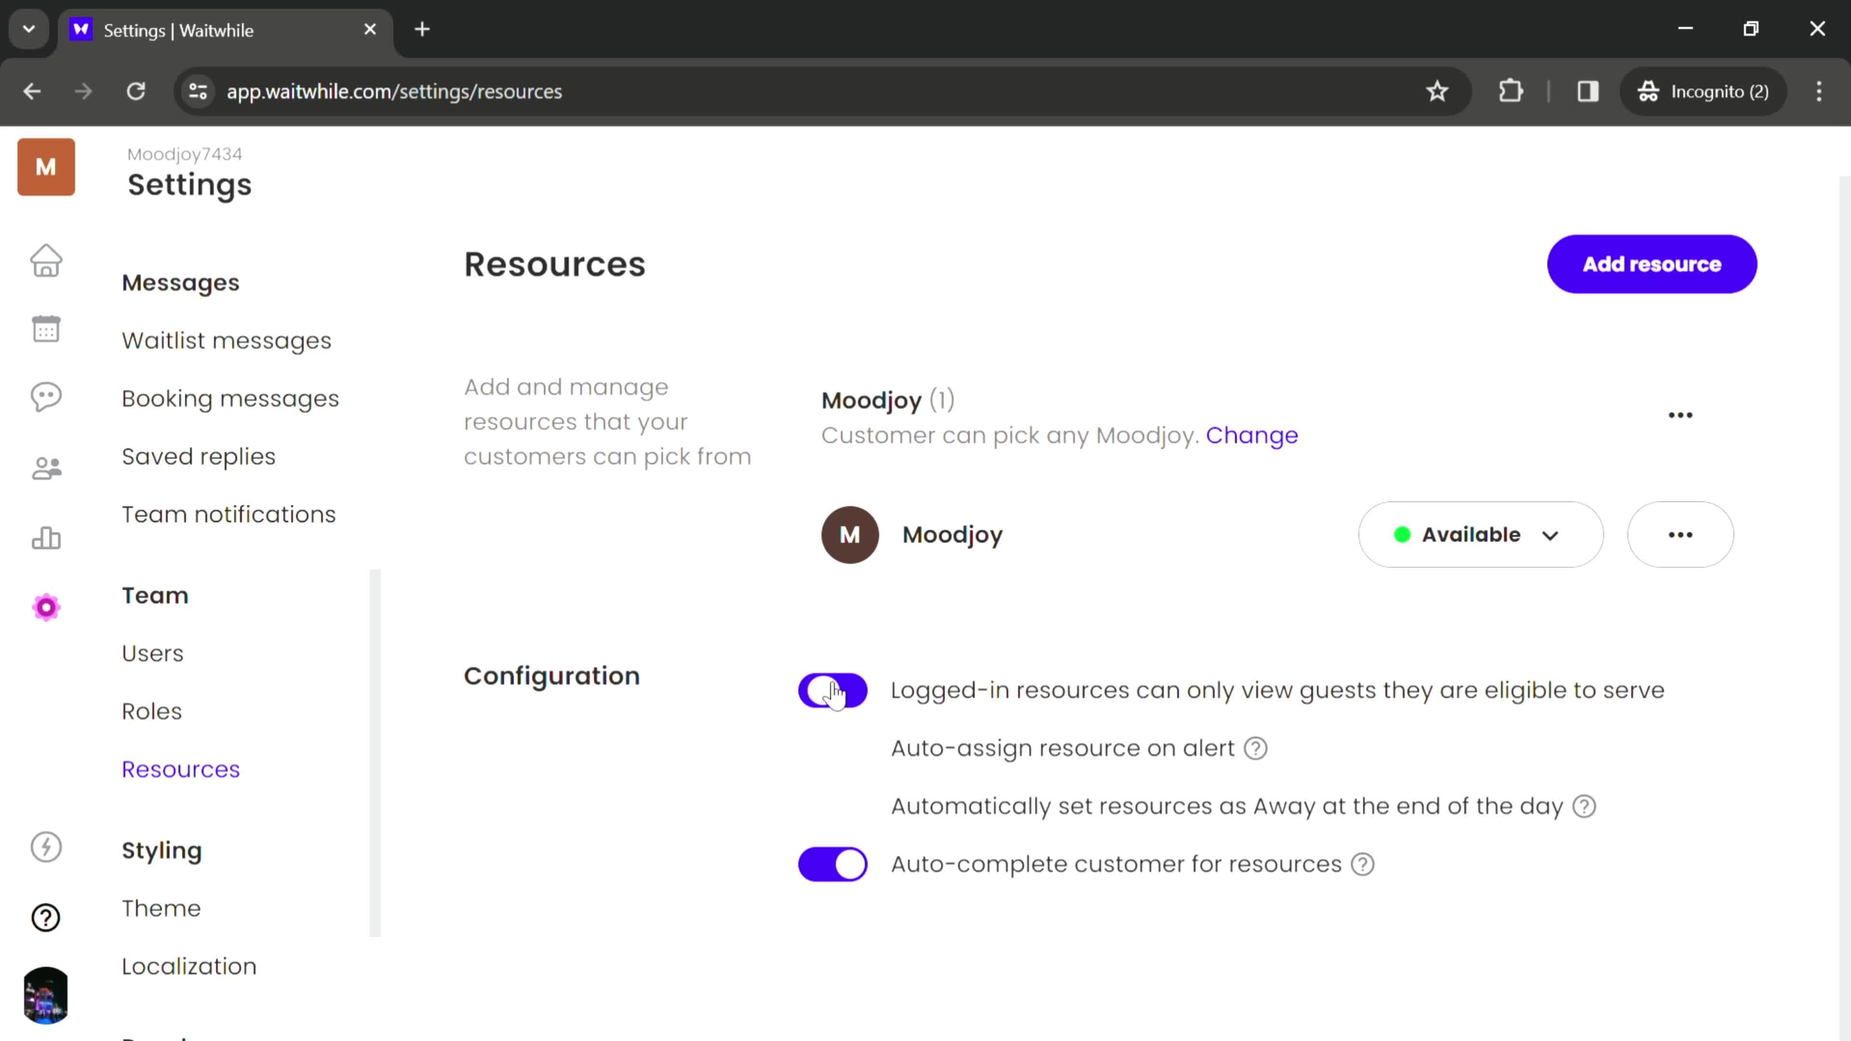Viewport: 1851px width, 1041px height.
Task: Open the Moodjoy7434 organization avatar
Action: point(46,167)
